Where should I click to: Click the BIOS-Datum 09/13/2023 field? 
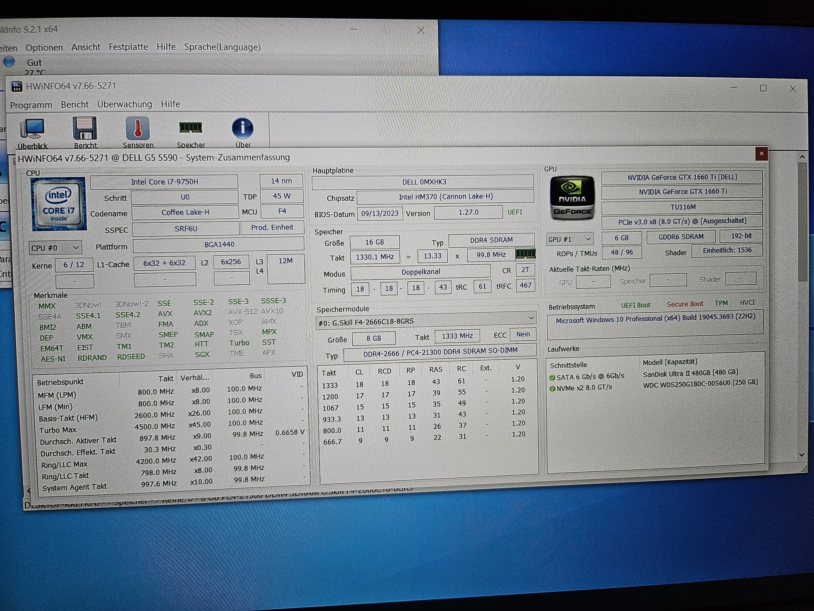pyautogui.click(x=379, y=213)
